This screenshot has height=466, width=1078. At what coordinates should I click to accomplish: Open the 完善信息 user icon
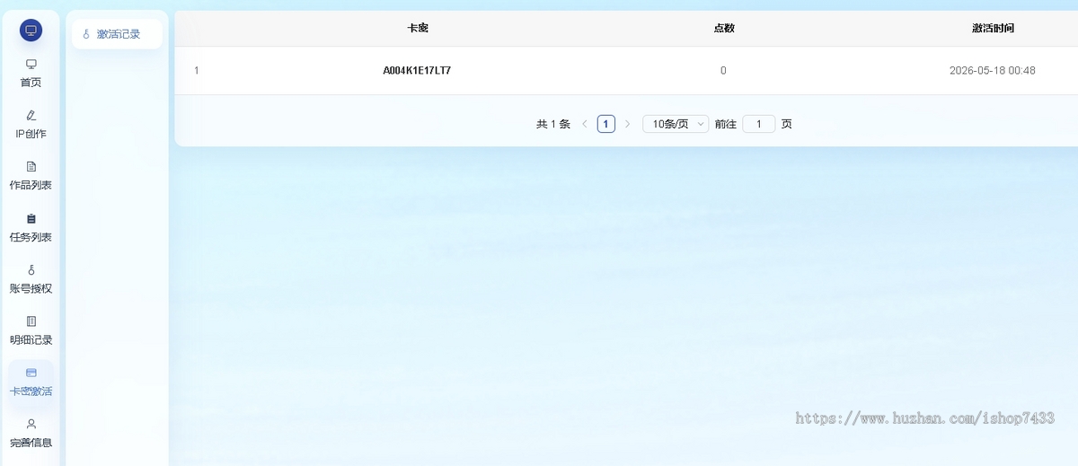coord(31,423)
